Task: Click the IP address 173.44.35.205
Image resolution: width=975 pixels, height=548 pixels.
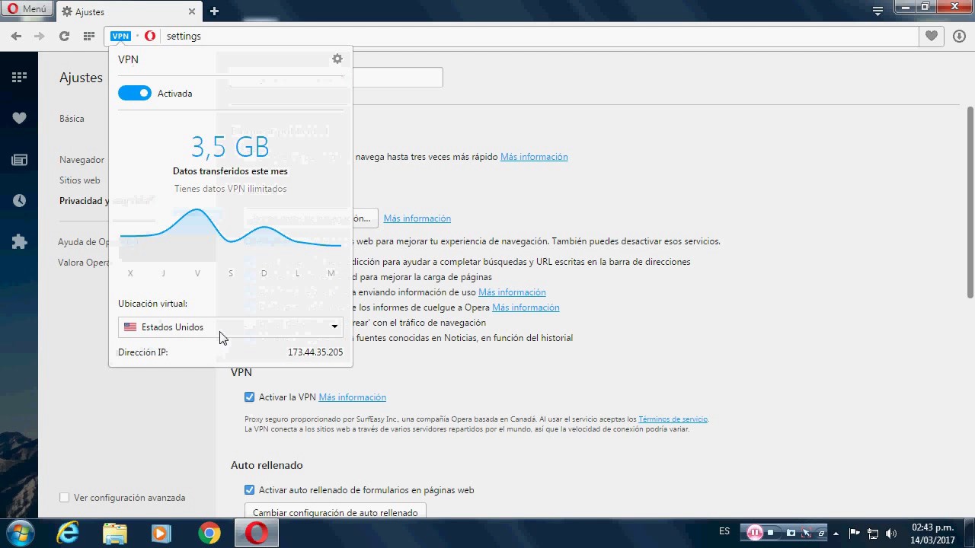Action: (x=315, y=352)
